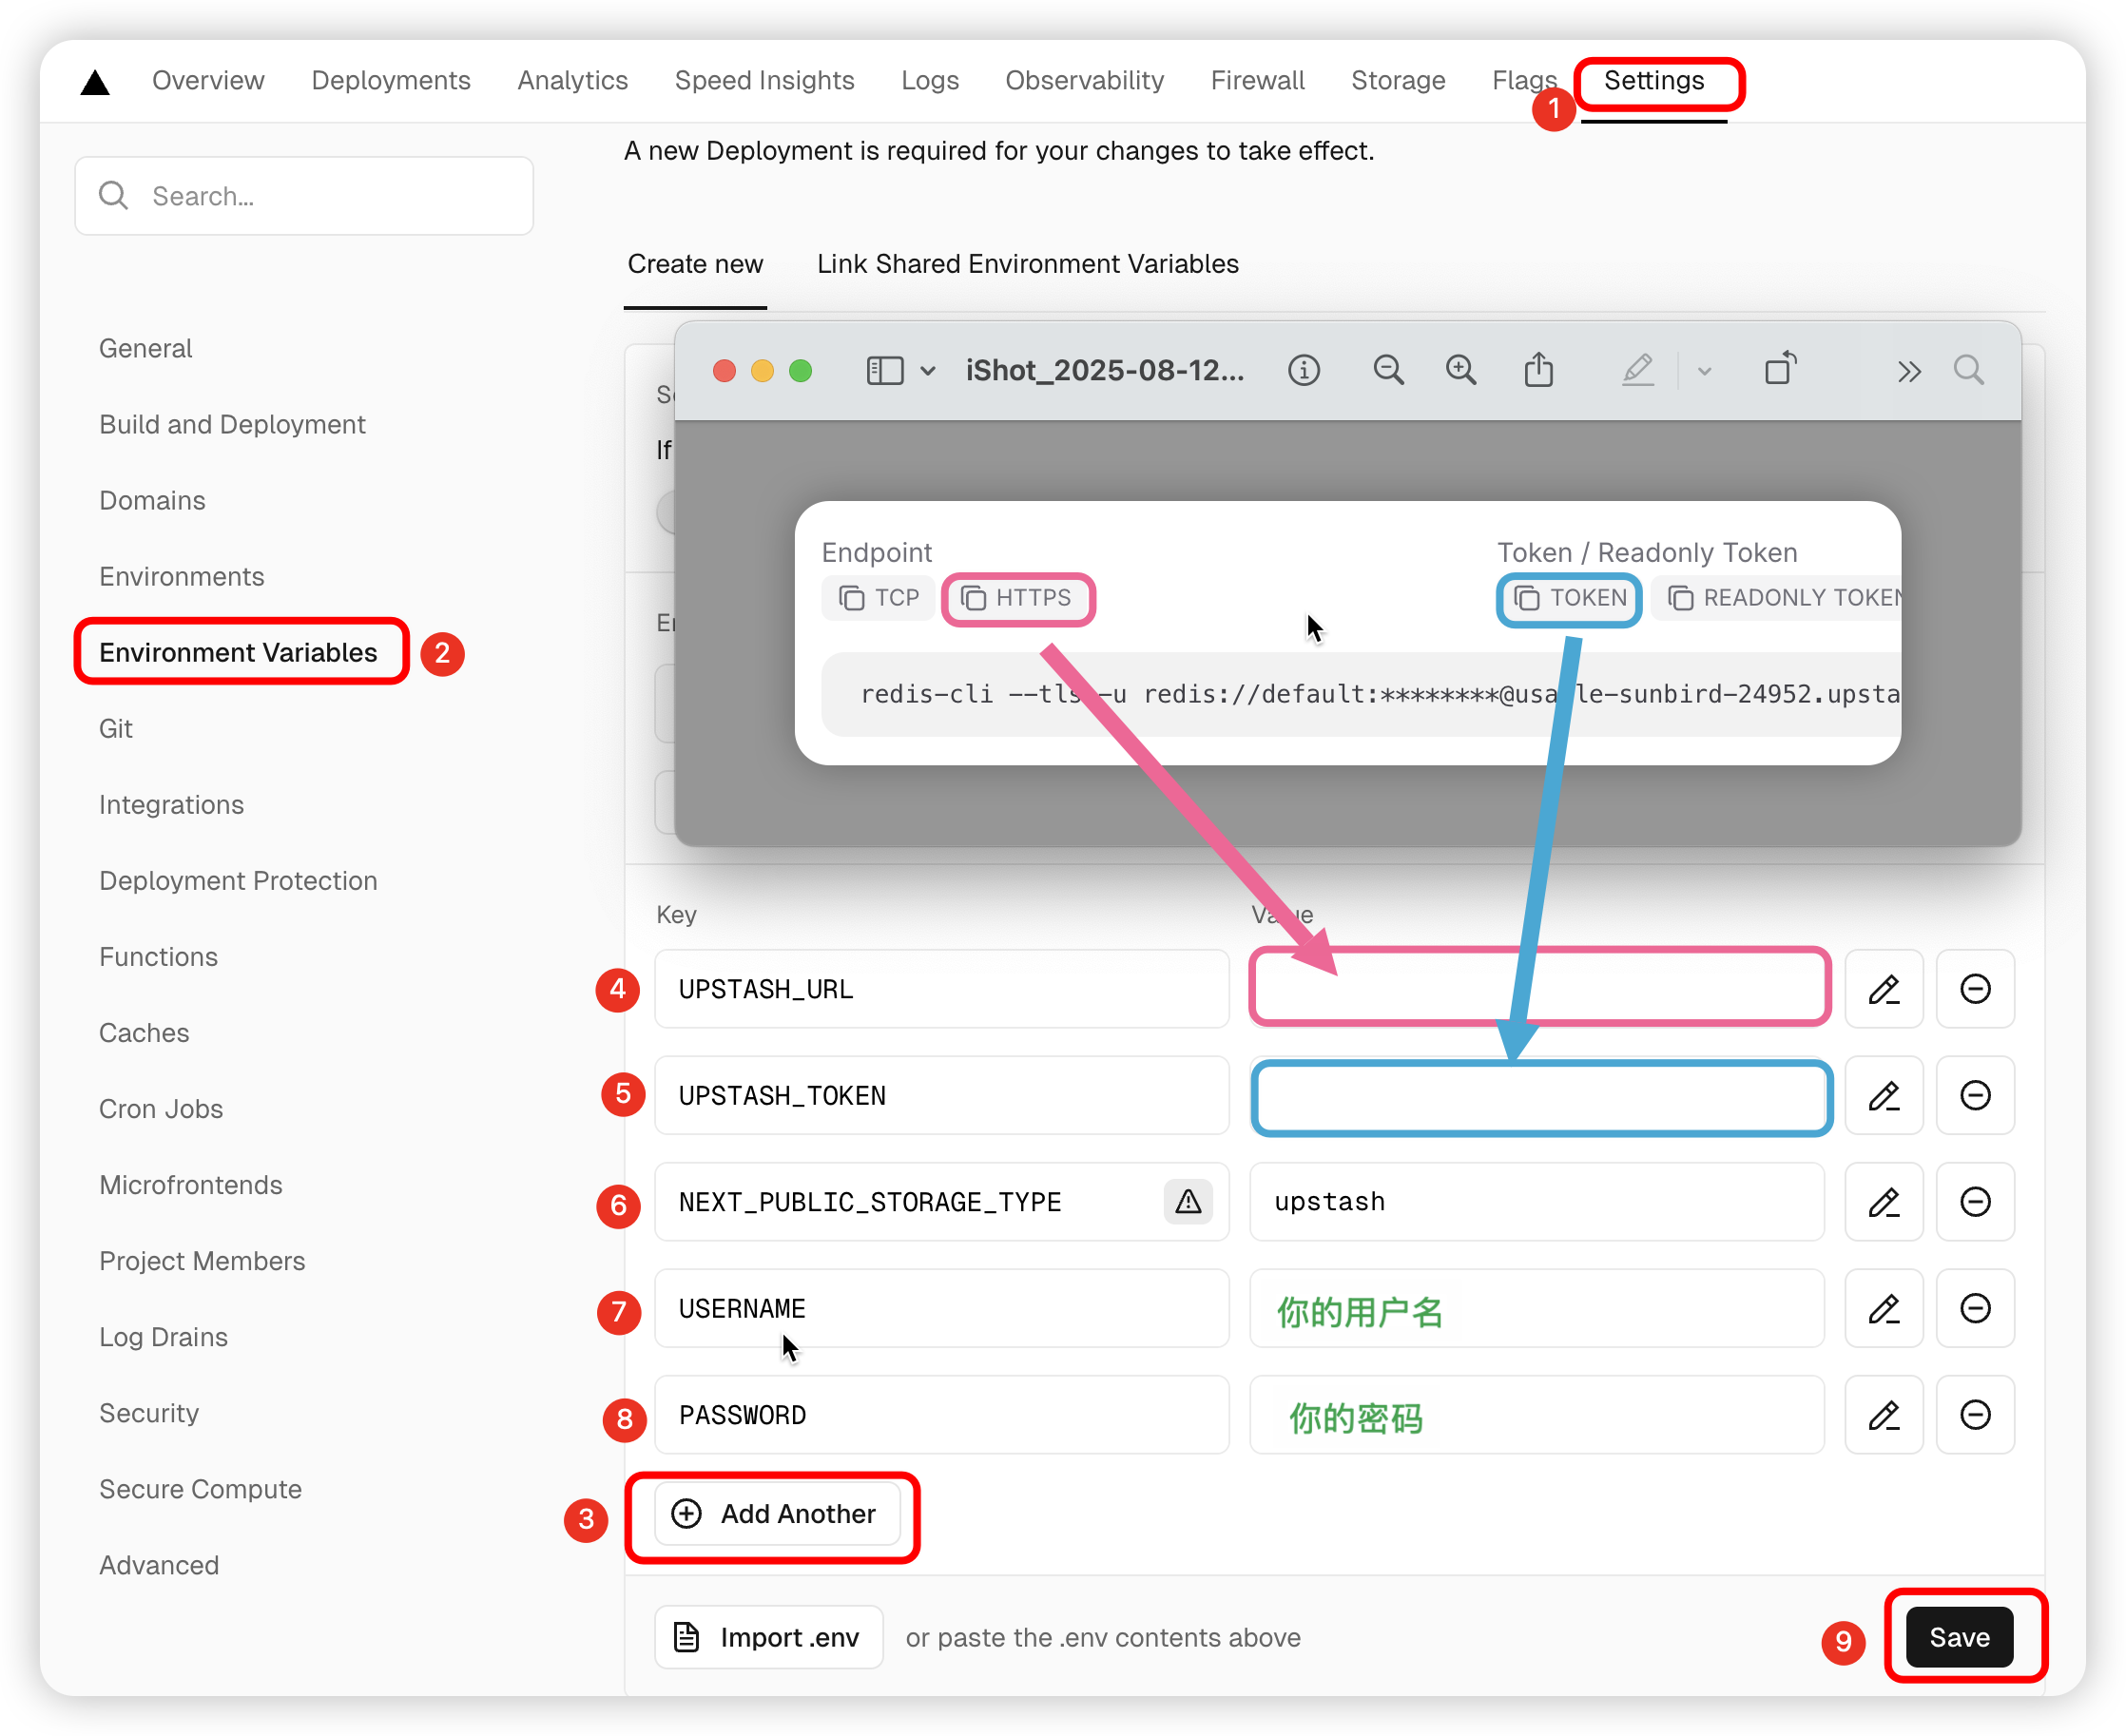Click warning icon on NEXT_PUBLIC_STORAGE_TYPE key
The image size is (2126, 1736).
pos(1188,1202)
